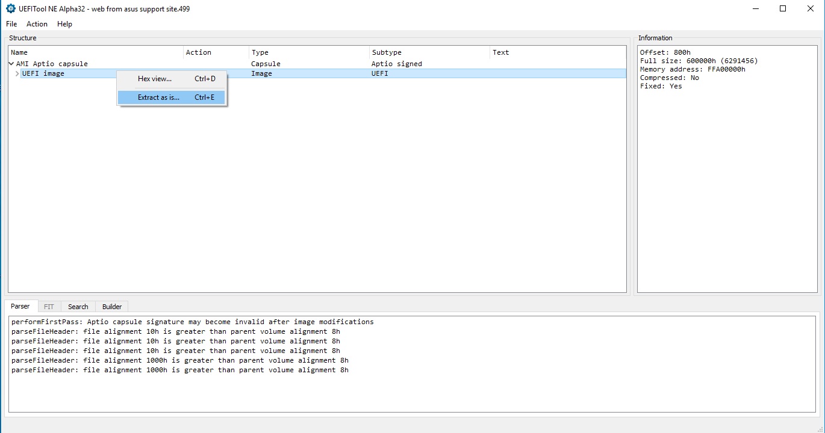Click the Text column header
The width and height of the screenshot is (825, 433).
pos(558,52)
